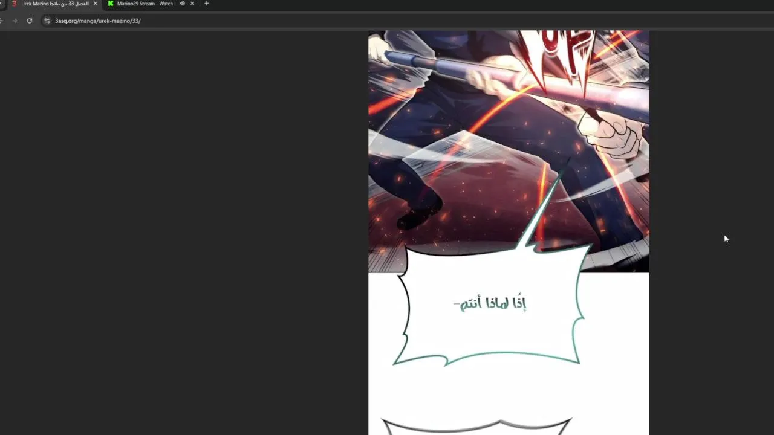
Task: Mute the Mazino29 Stream tab audio icon
Action: coord(182,4)
